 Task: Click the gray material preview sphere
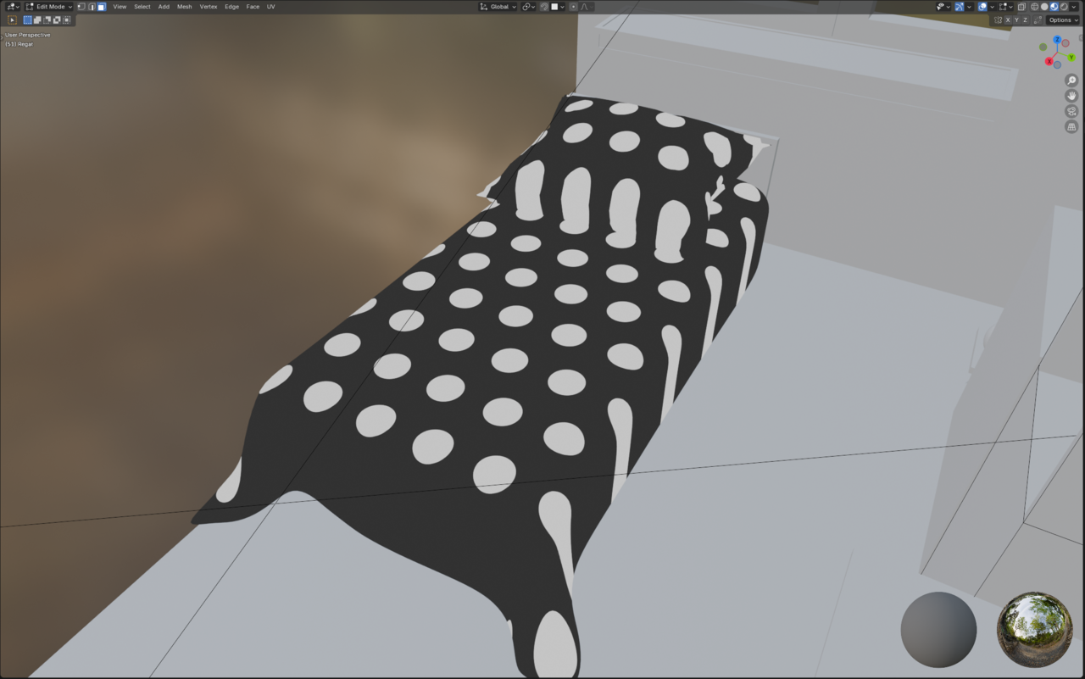(x=938, y=630)
